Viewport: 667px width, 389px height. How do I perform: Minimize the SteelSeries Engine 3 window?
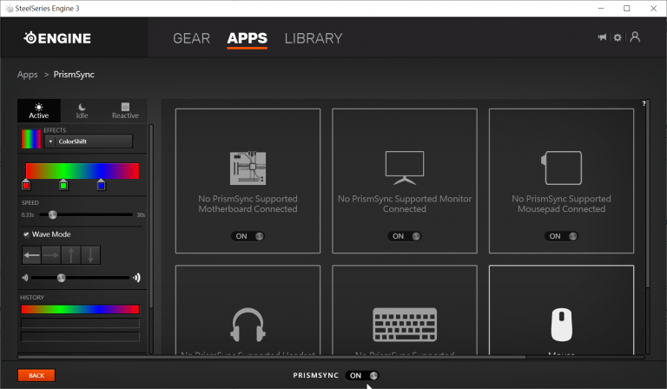[x=601, y=8]
